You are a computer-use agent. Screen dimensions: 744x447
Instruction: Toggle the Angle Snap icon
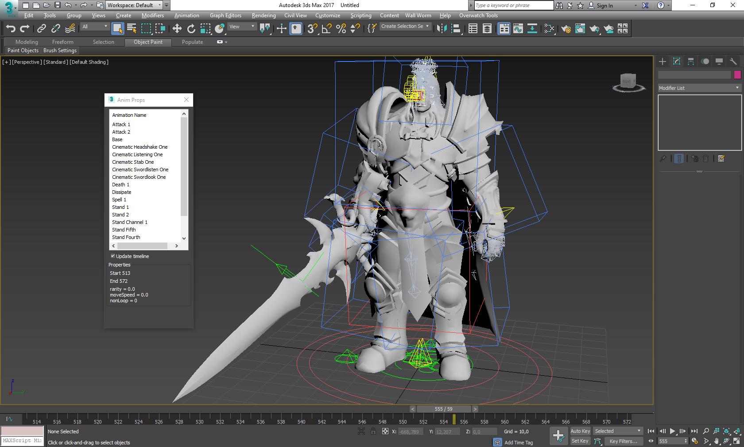coord(327,29)
